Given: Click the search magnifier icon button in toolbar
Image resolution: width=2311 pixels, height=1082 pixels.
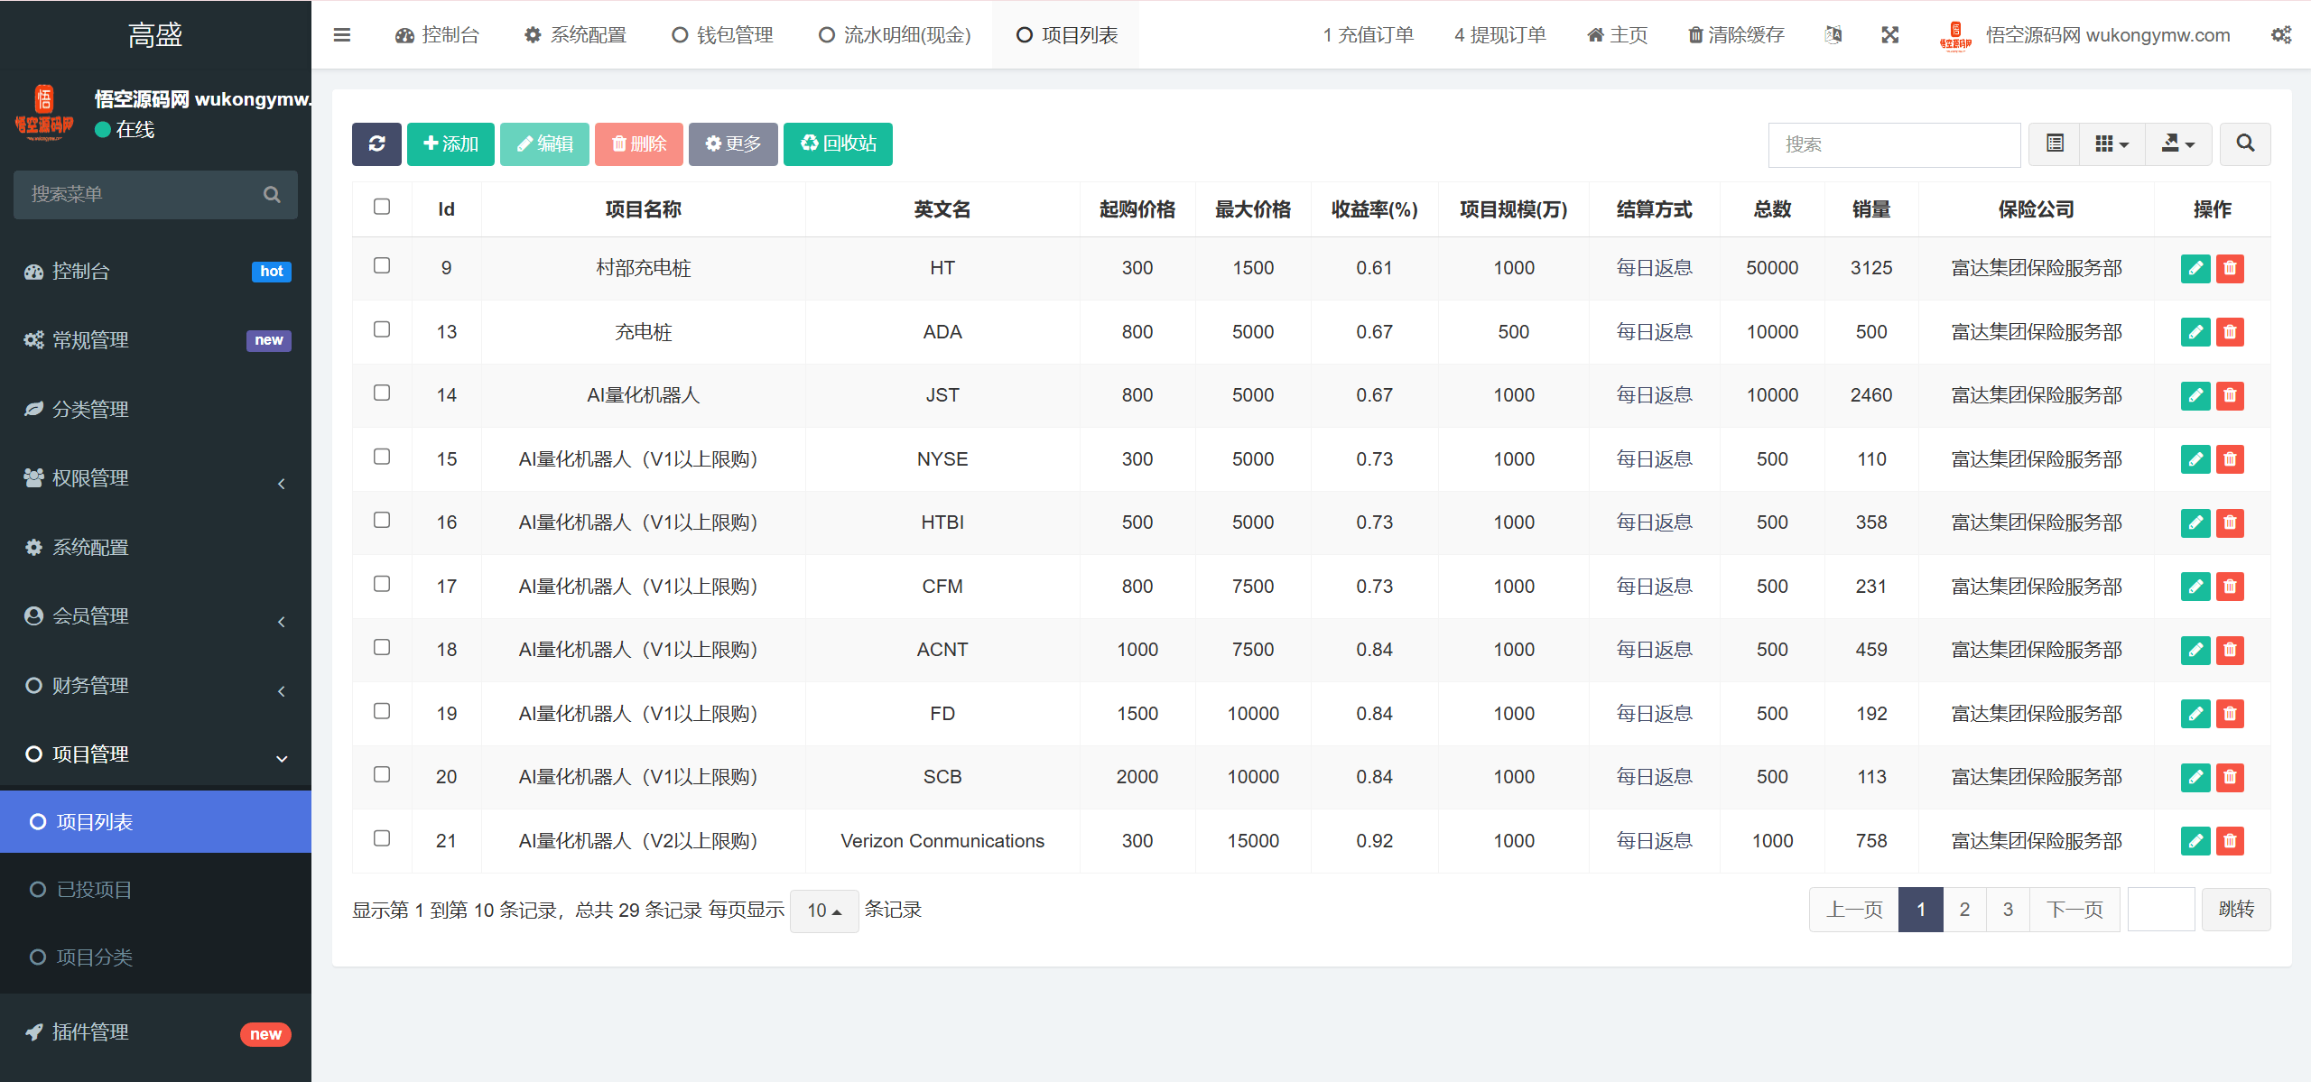Looking at the screenshot, I should tap(2245, 144).
